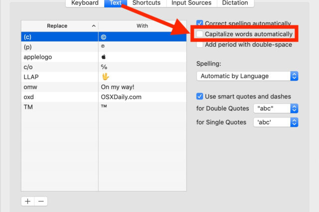Uncheck Use smart quotes and dashes
The image size is (319, 212).
199,96
